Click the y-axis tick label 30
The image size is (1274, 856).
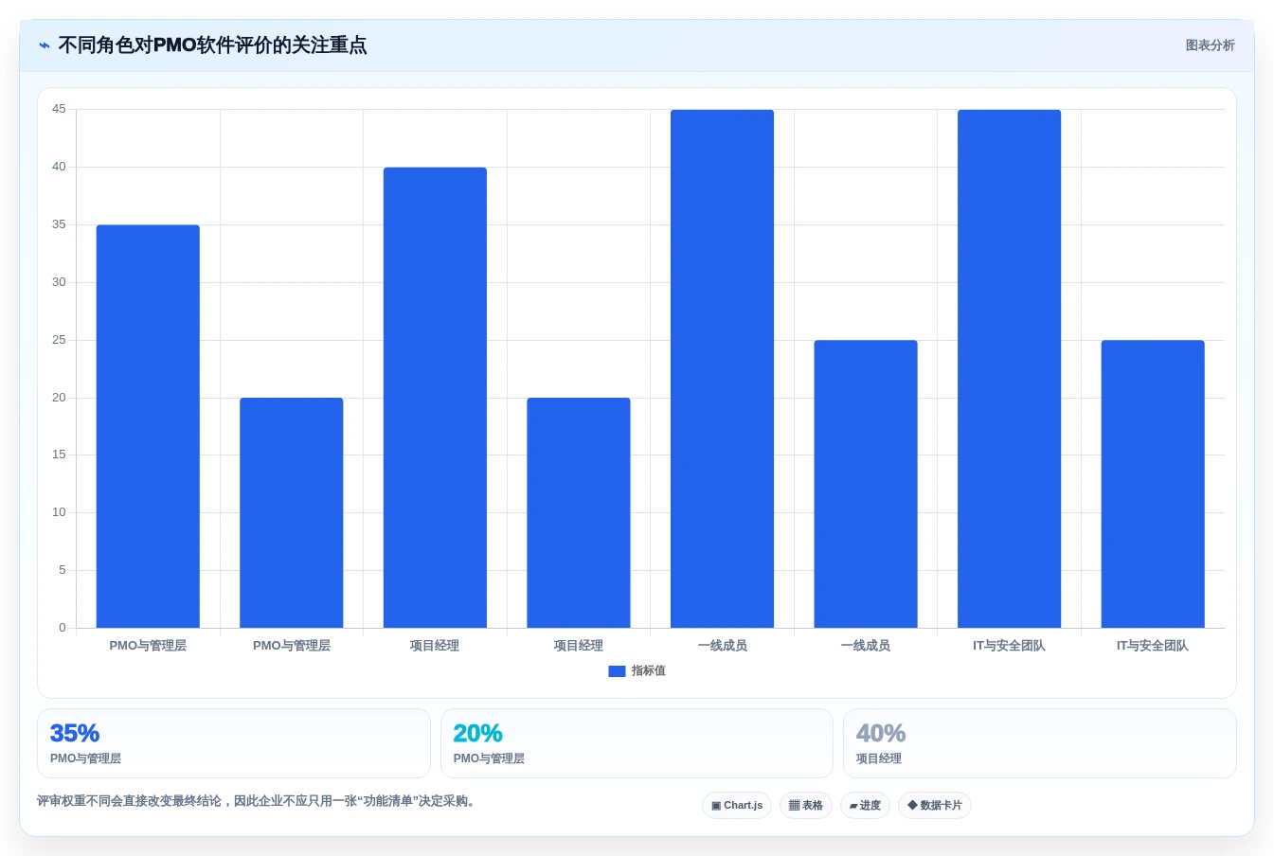point(59,282)
